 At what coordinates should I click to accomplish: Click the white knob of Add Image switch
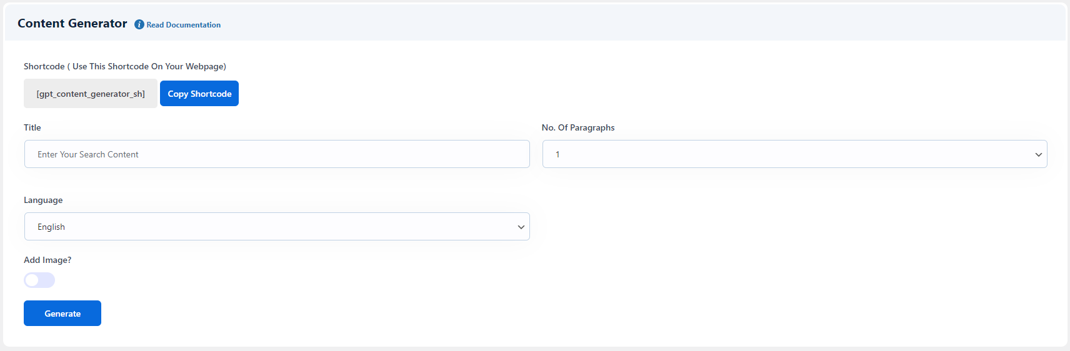(x=32, y=280)
